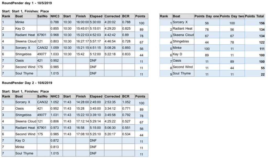Click the Points Day two header
The height and width of the screenshot is (158, 268).
pyautogui.click(x=232, y=16)
